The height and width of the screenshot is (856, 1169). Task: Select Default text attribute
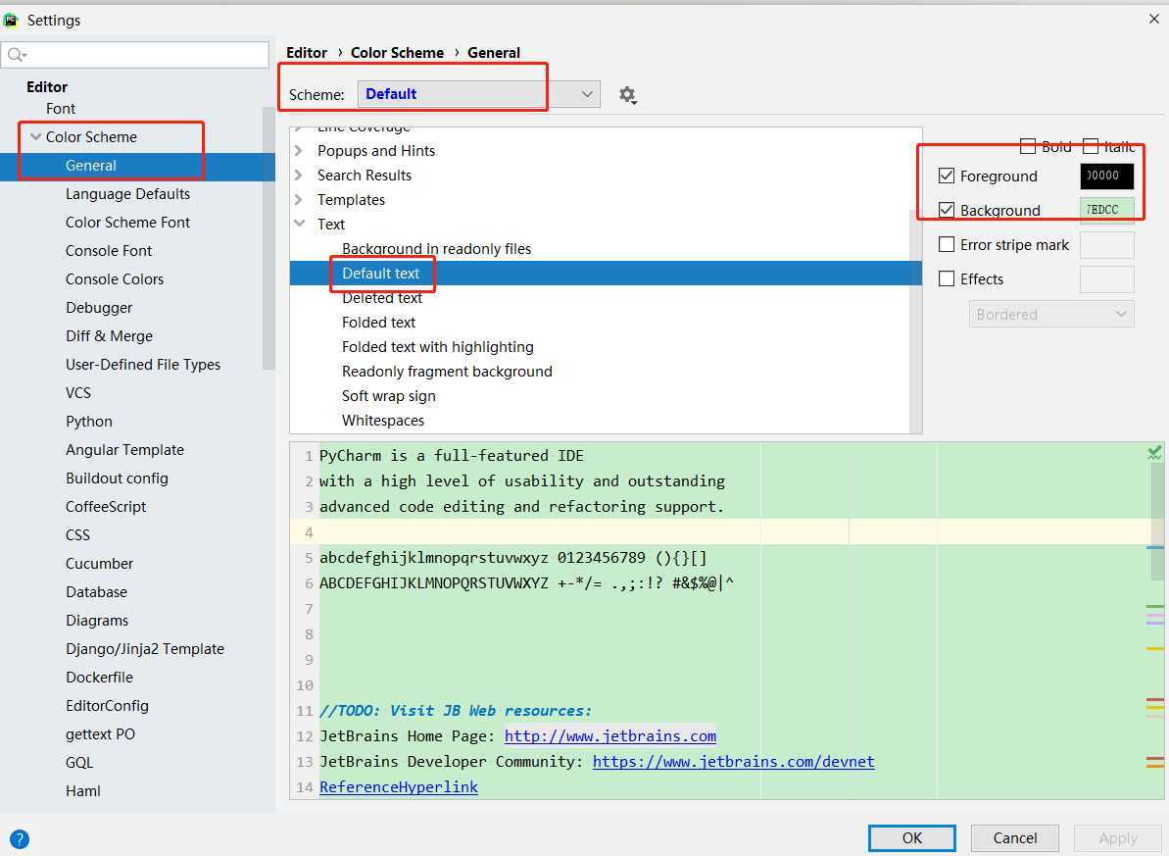380,274
